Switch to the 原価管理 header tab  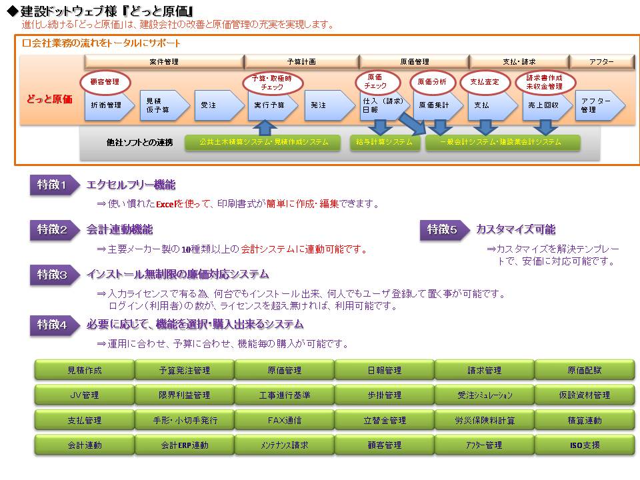(x=414, y=61)
